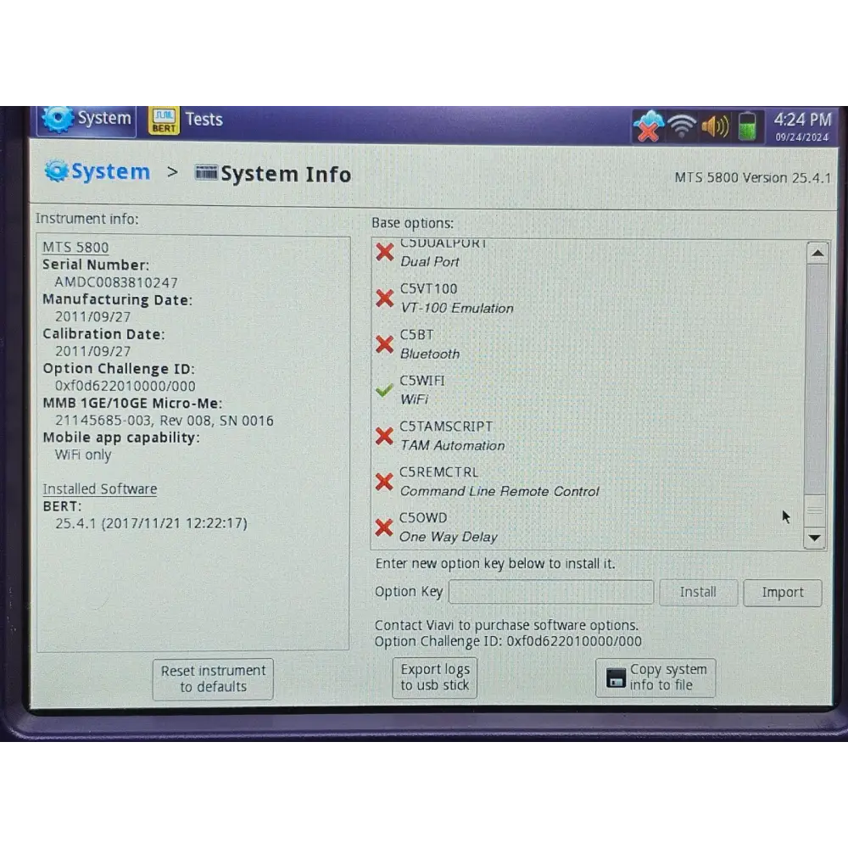848x848 pixels.
Task: Select the 'WiFi only' capability value
Action: pos(83,455)
